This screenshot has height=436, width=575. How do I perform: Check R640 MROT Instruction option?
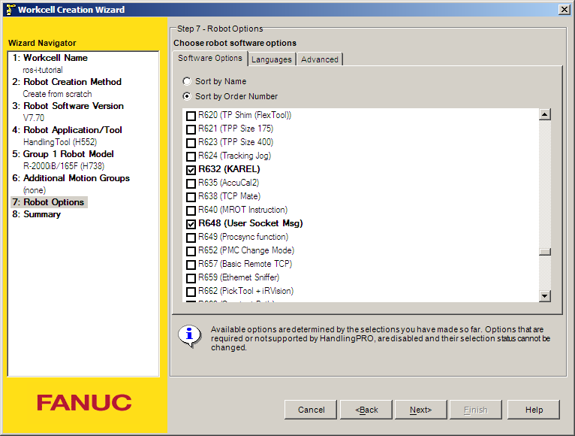point(191,210)
